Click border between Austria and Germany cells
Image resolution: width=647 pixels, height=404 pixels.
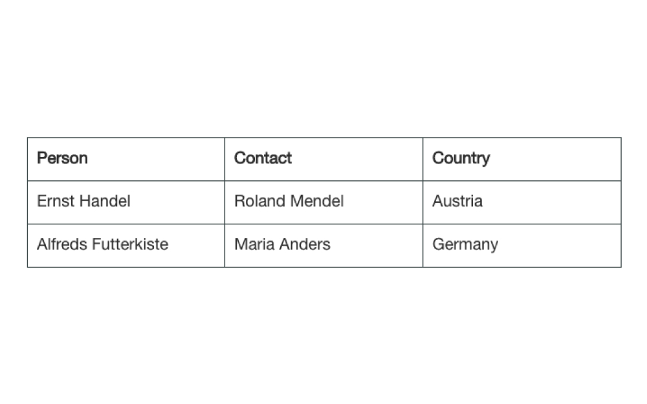coord(522,224)
